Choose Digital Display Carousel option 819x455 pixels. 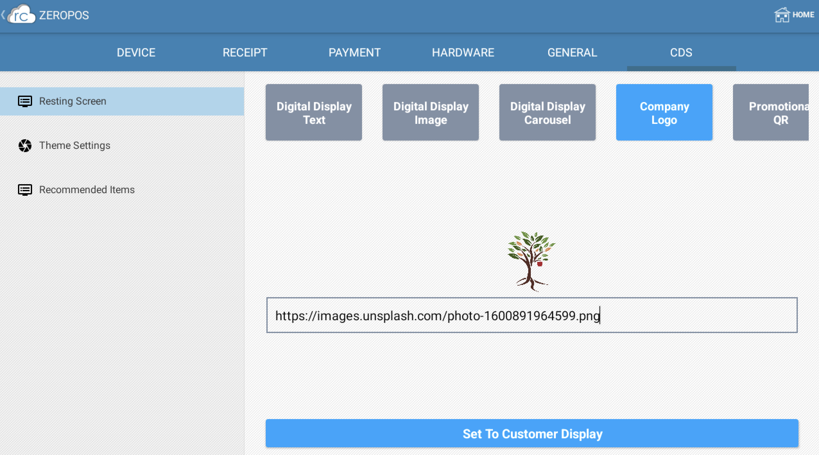(x=547, y=112)
